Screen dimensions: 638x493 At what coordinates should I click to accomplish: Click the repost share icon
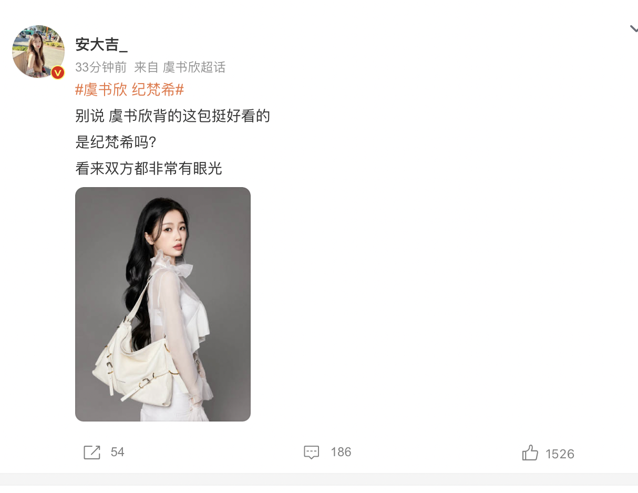click(92, 452)
